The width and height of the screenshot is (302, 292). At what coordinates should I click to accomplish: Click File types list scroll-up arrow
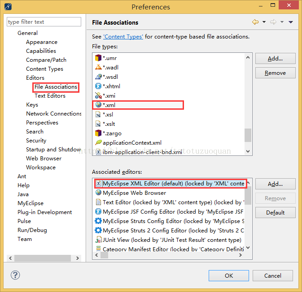(248, 57)
